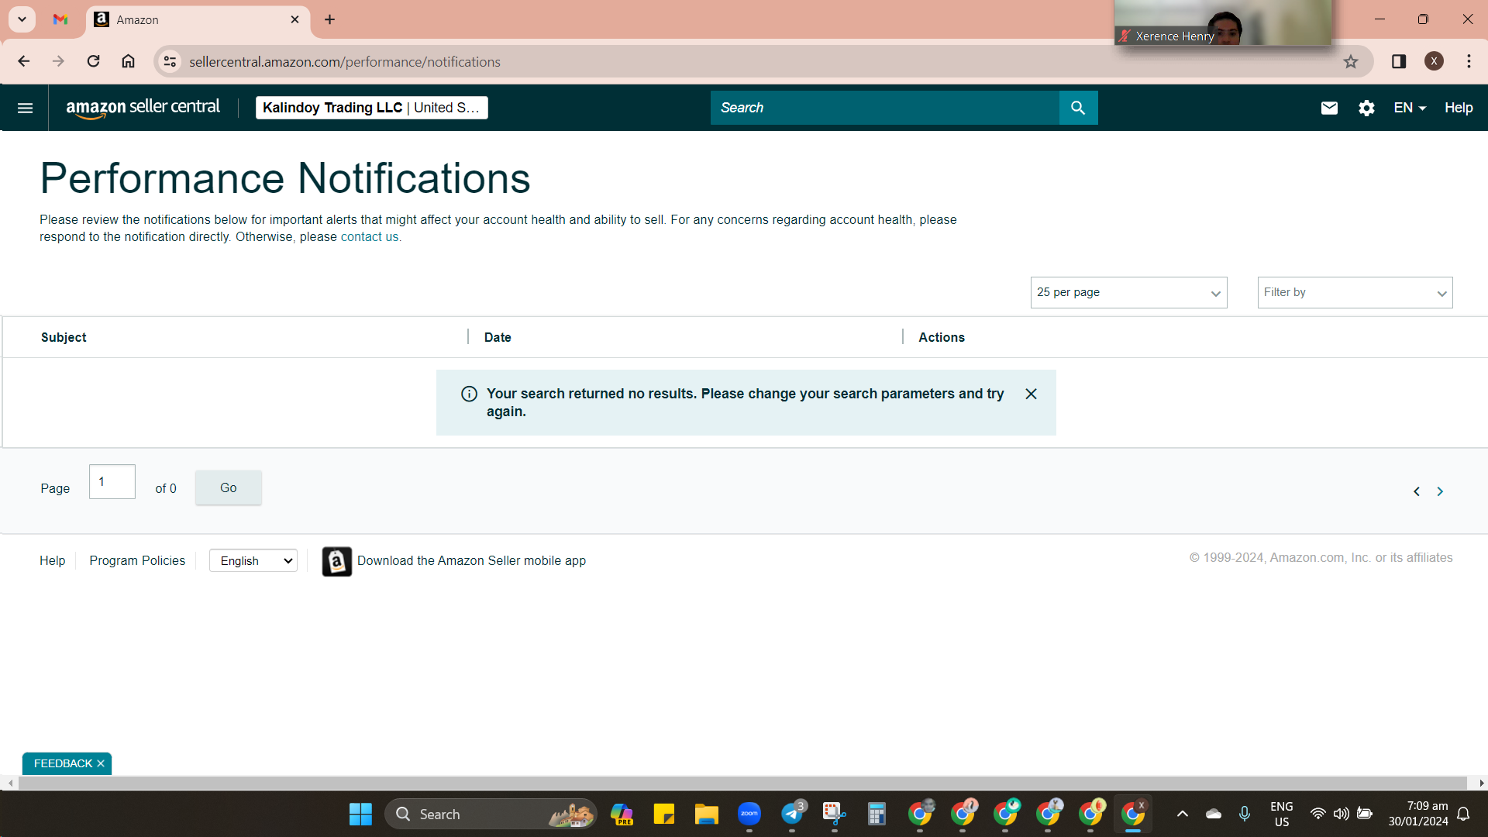Follow the 'contact us' link

370,237
